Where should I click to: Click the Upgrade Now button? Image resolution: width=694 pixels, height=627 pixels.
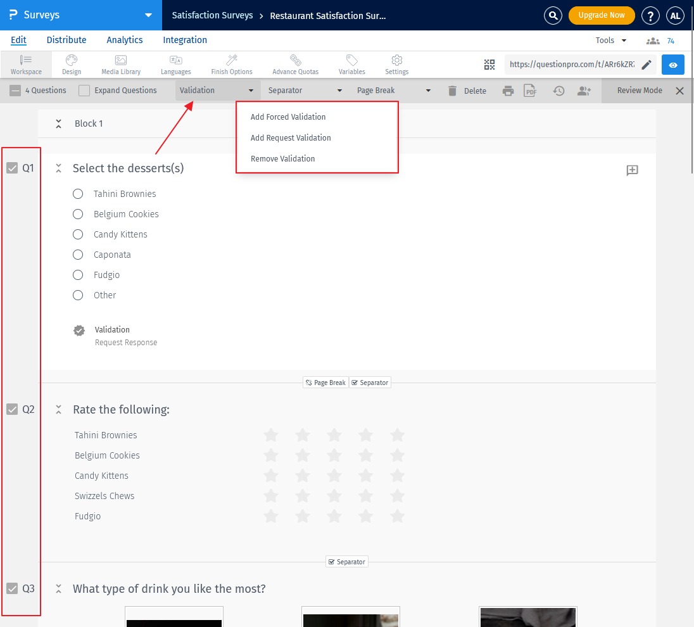click(x=601, y=15)
